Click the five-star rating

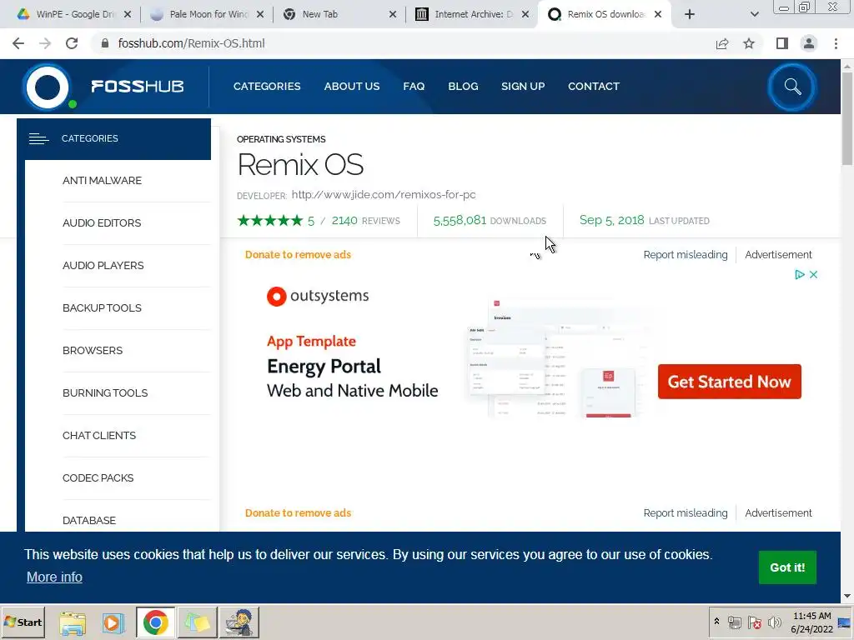[x=270, y=220]
